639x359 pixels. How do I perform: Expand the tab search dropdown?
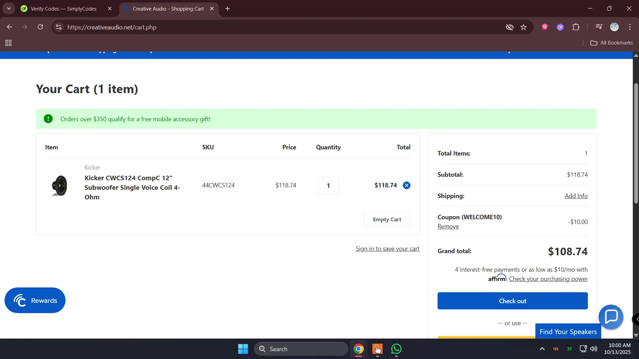9,9
